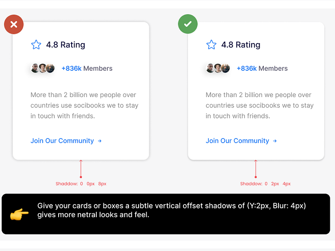Click the red X badge icon
The height and width of the screenshot is (251, 335).
click(14, 24)
